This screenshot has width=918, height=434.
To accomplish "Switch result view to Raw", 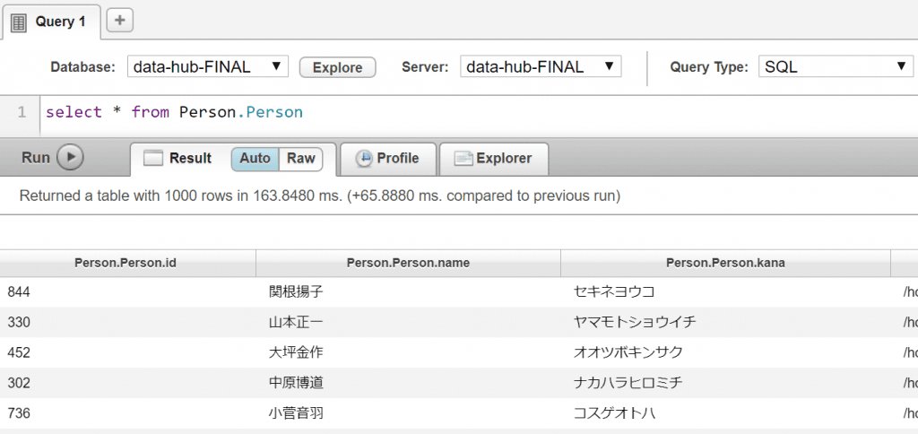I will pyautogui.click(x=301, y=159).
